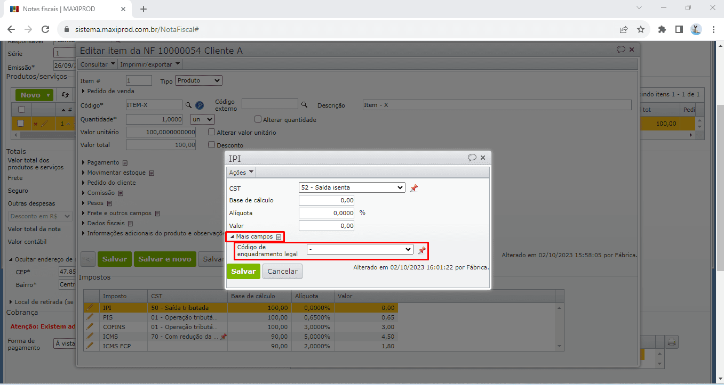This screenshot has height=385, width=724.
Task: Open the Código de enquadramento legal dropdown
Action: coord(360,249)
